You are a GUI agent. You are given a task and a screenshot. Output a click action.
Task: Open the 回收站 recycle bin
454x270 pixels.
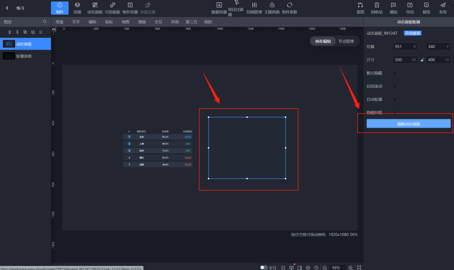[377, 8]
